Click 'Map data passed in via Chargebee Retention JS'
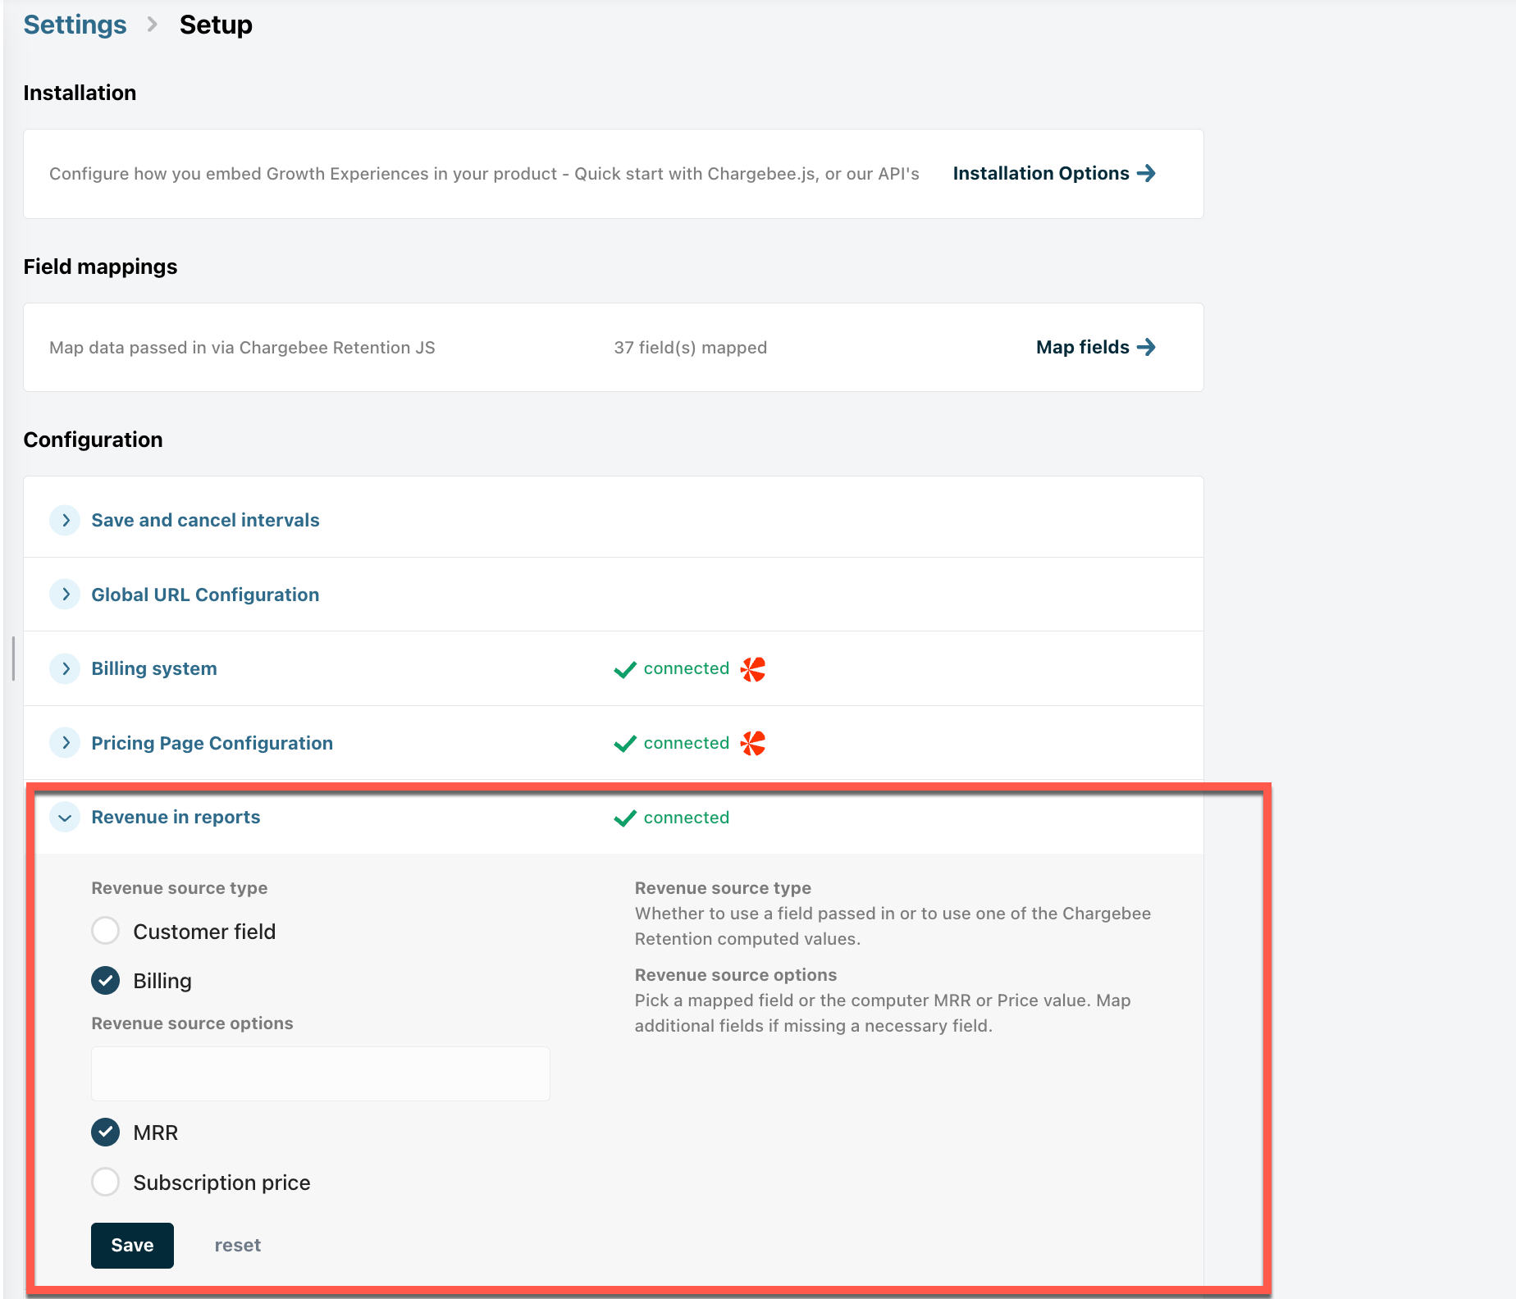Screen dimensions: 1516x1299 (242, 348)
